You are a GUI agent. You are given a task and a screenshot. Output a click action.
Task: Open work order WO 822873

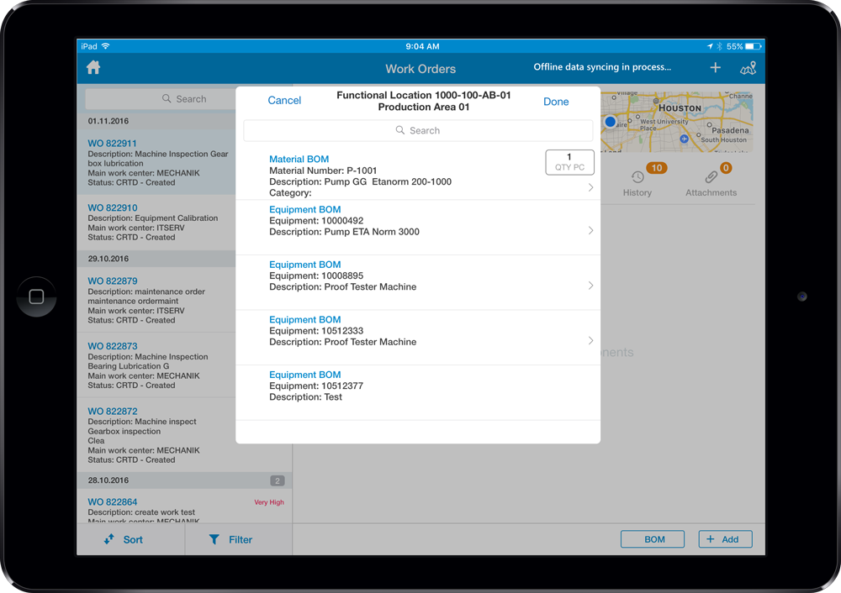156,365
